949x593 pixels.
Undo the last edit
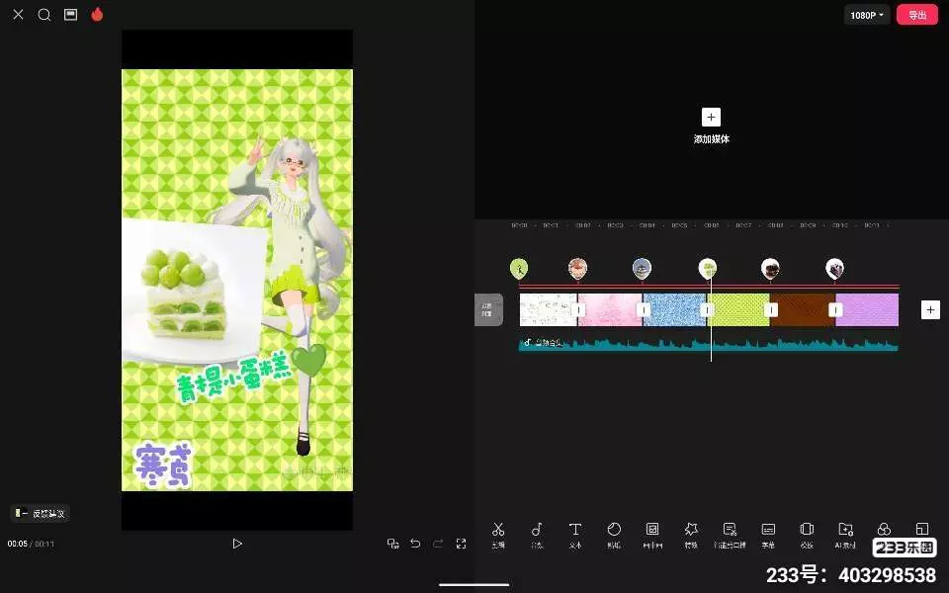(x=415, y=544)
